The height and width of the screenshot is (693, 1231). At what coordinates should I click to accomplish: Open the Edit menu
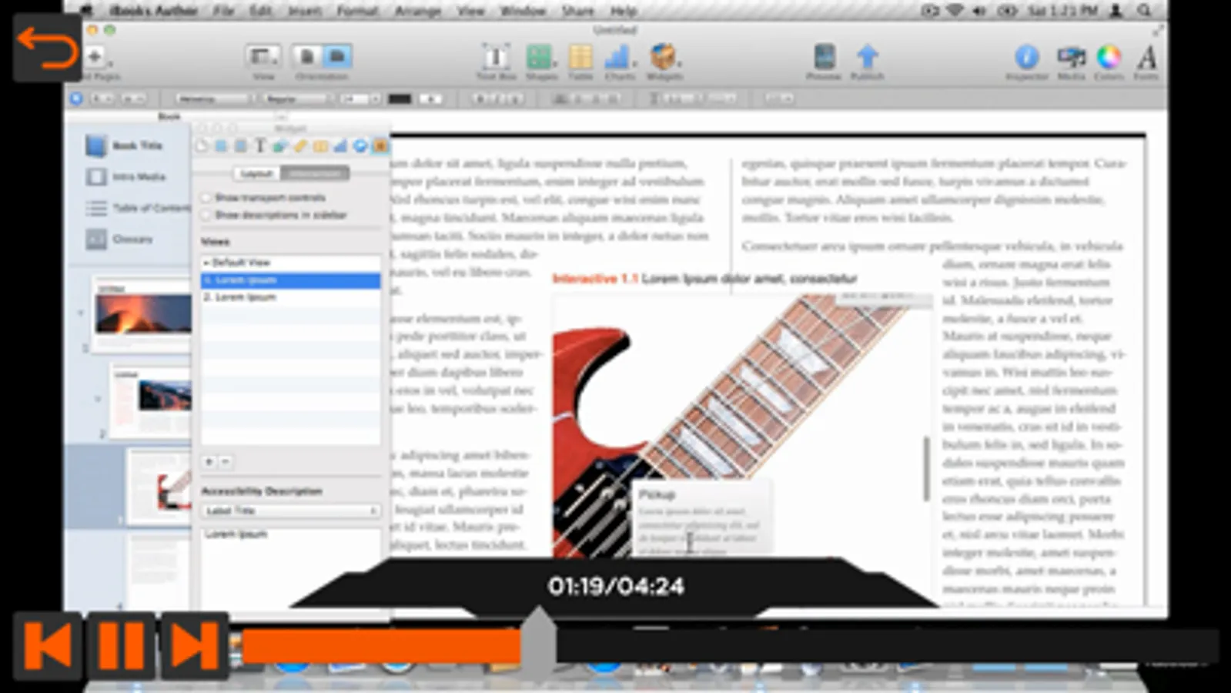pyautogui.click(x=260, y=11)
